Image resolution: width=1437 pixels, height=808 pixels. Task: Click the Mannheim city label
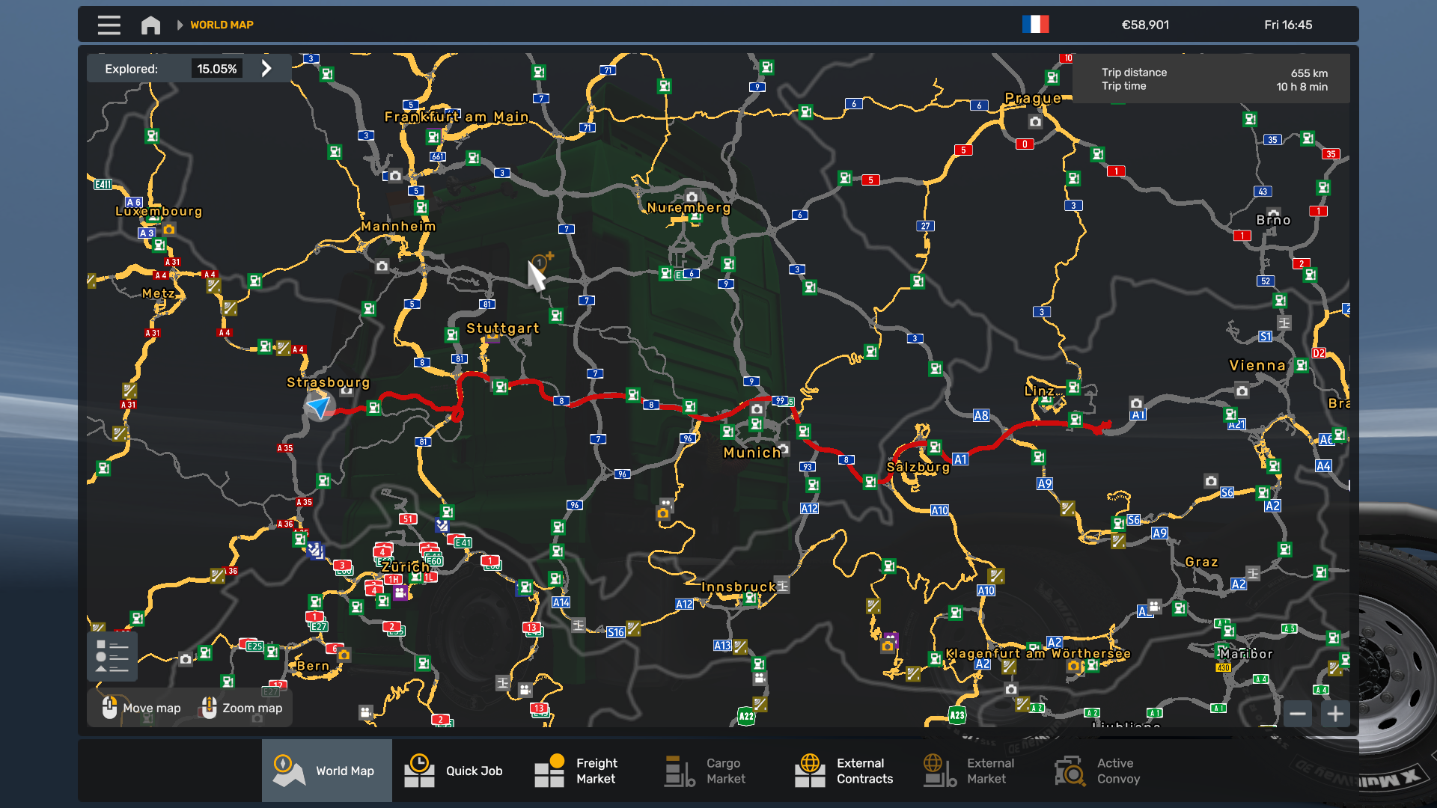coord(398,227)
